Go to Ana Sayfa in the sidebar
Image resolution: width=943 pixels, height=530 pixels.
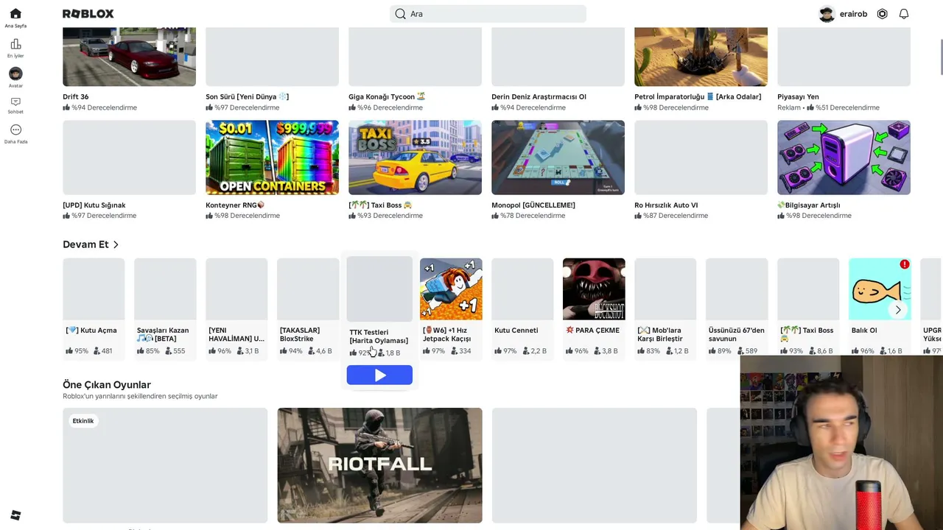click(x=15, y=18)
